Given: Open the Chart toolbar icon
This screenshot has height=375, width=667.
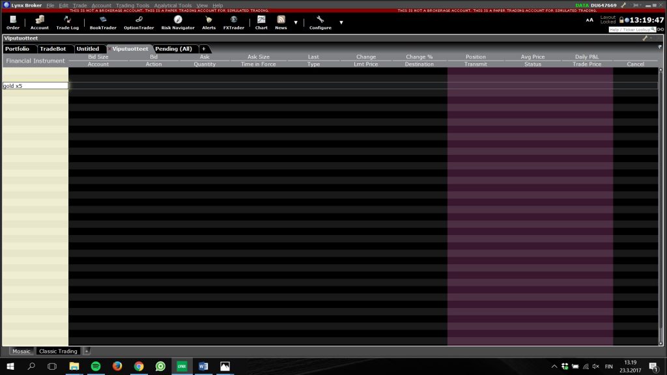Looking at the screenshot, I should coord(261,23).
